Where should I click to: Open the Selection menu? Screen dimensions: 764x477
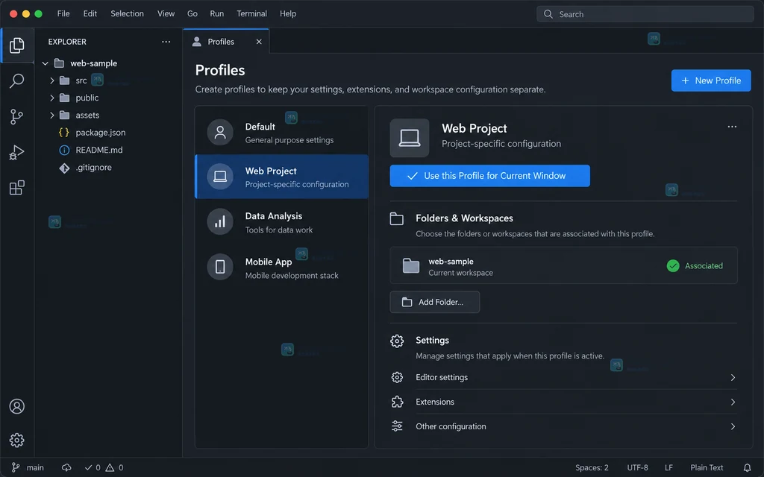coord(127,13)
